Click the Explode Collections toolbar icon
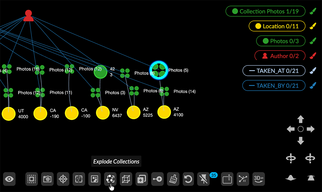Image resolution: width=322 pixels, height=192 pixels. 110,179
